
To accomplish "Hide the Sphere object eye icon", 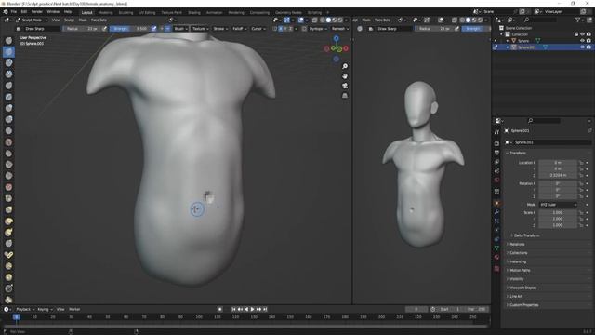I will tap(582, 41).
